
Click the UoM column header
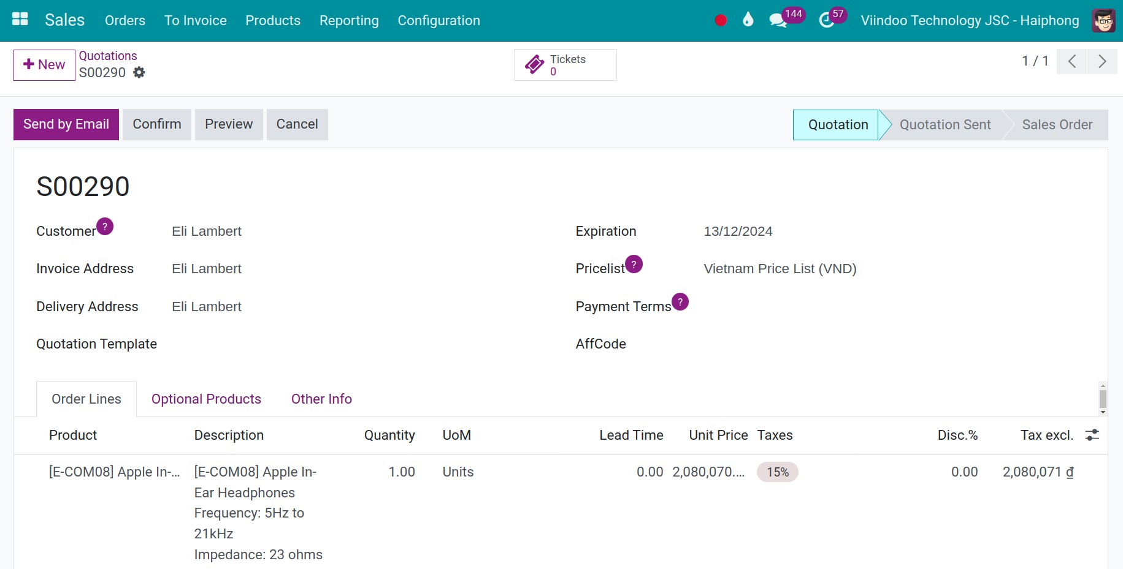click(x=457, y=435)
